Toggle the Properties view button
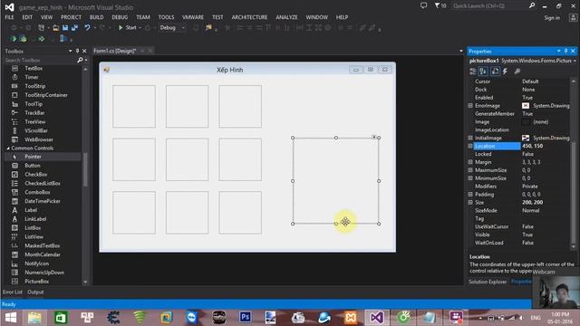This screenshot has height=326, width=580. pos(495,72)
